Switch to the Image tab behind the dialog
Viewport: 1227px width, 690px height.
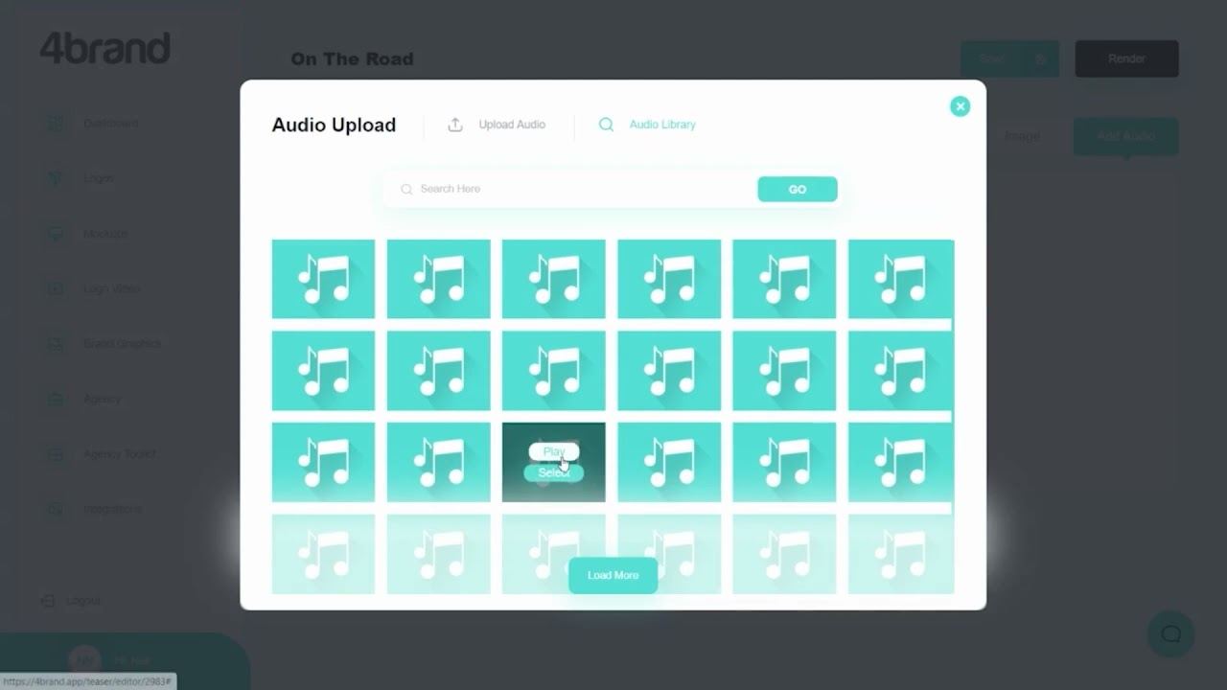(1022, 136)
